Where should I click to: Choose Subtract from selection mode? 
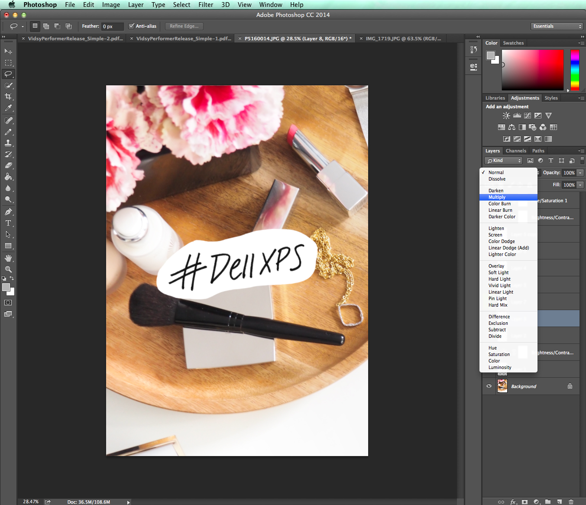click(x=57, y=26)
